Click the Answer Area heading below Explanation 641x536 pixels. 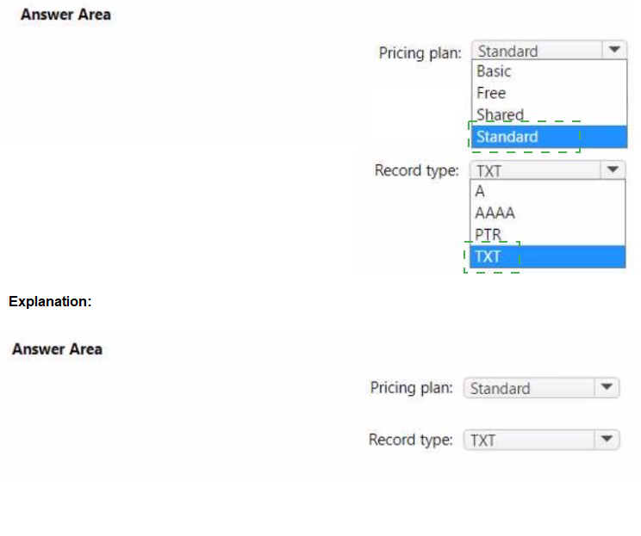(57, 349)
